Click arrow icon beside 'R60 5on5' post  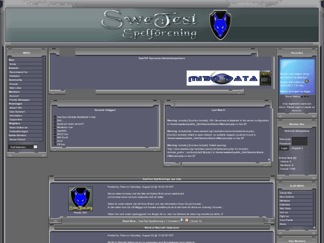pyautogui.click(x=55, y=137)
